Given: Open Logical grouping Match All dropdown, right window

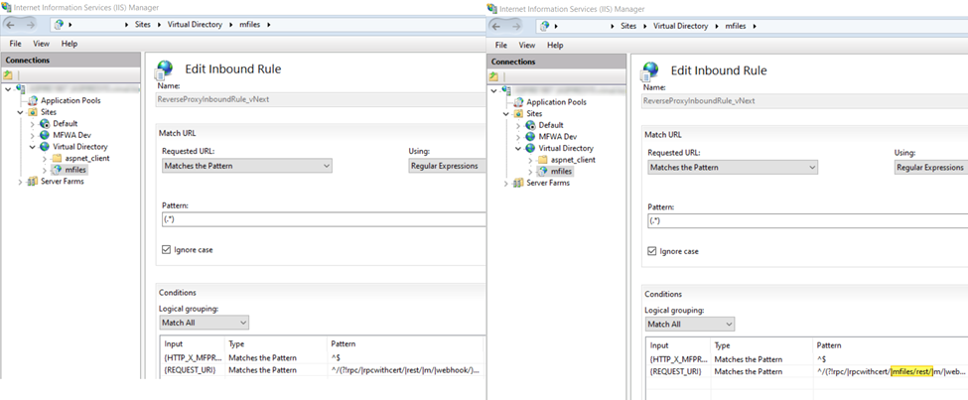Looking at the screenshot, I should pos(690,325).
